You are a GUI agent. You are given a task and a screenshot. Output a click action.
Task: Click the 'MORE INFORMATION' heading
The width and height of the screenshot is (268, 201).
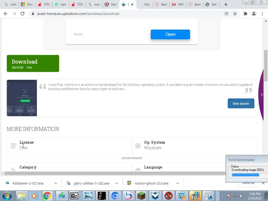[33, 129]
